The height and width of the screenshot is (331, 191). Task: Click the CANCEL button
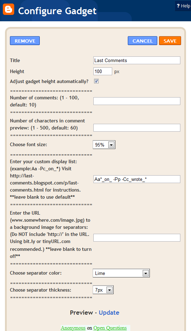coord(143,41)
